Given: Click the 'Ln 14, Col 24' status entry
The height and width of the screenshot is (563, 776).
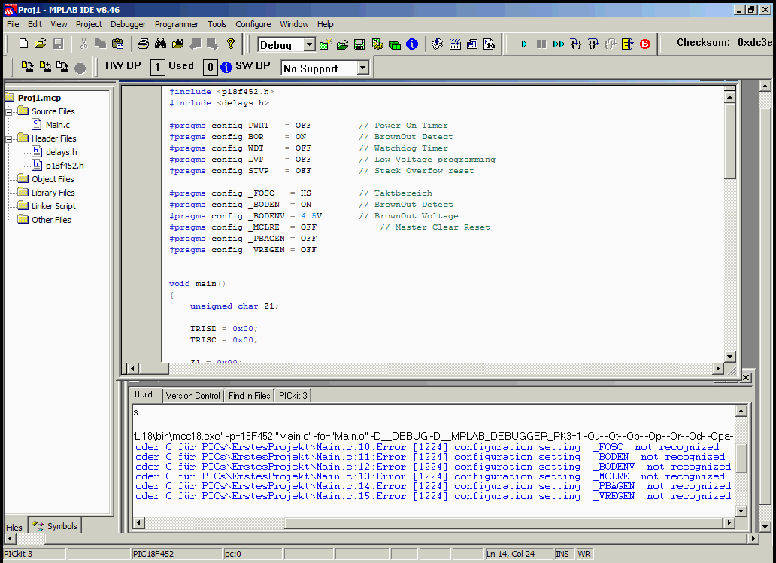Looking at the screenshot, I should [519, 553].
